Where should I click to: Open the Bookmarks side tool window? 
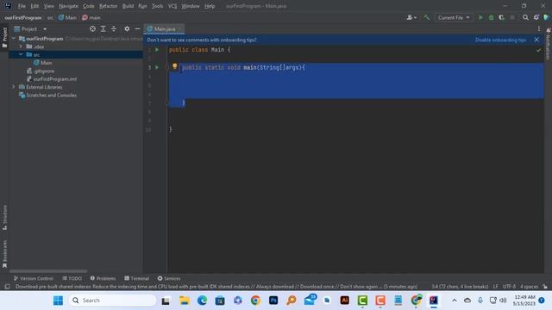pyautogui.click(x=4, y=254)
